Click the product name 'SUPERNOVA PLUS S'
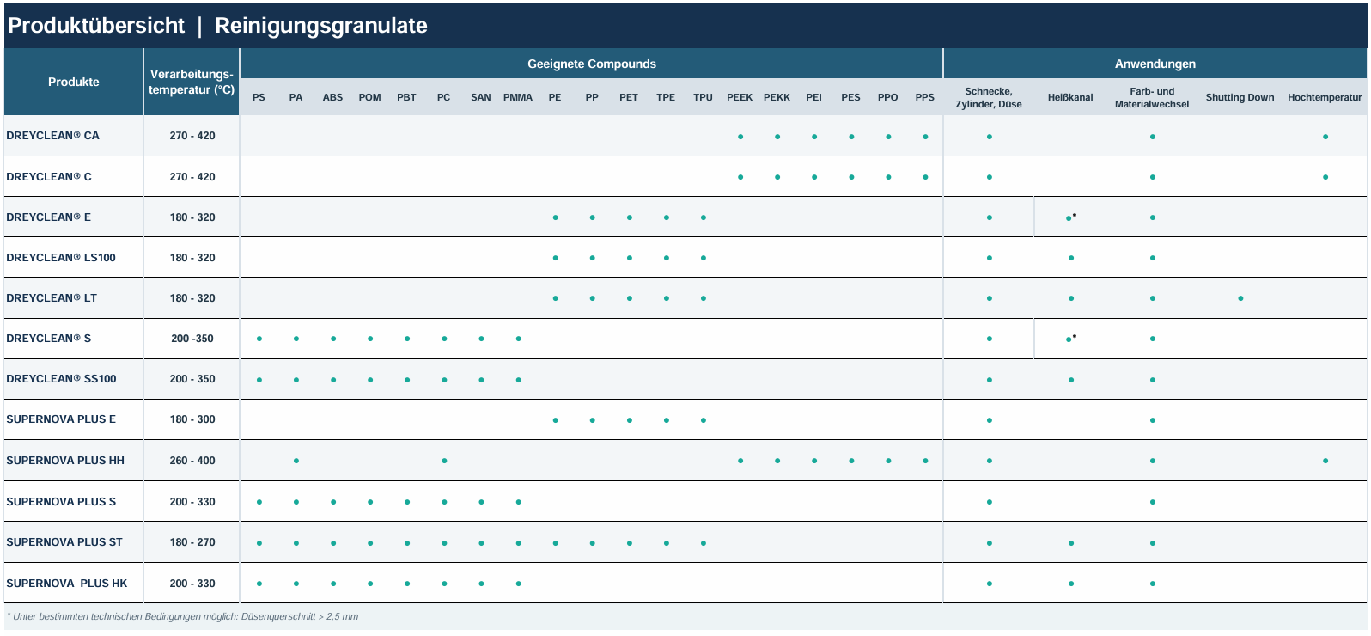Viewport: 1371px width, 636px height. click(x=61, y=502)
